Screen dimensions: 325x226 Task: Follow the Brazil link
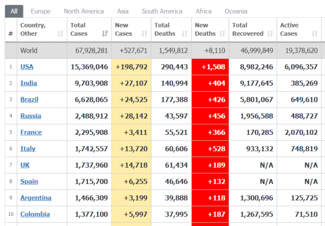[x=29, y=99]
